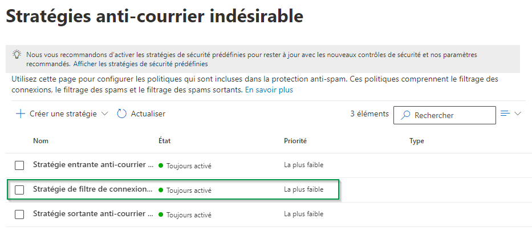Screen dimensions: 532x239
Task: Click the Actualiser button label
Action: click(148, 114)
